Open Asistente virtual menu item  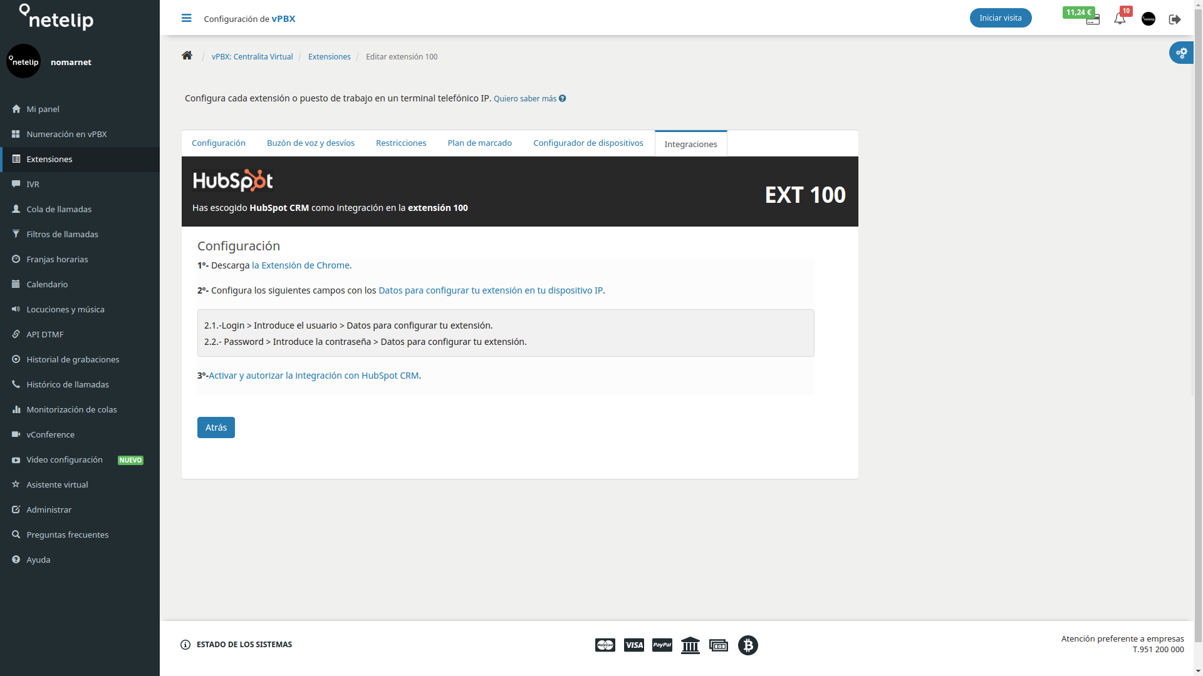80,484
